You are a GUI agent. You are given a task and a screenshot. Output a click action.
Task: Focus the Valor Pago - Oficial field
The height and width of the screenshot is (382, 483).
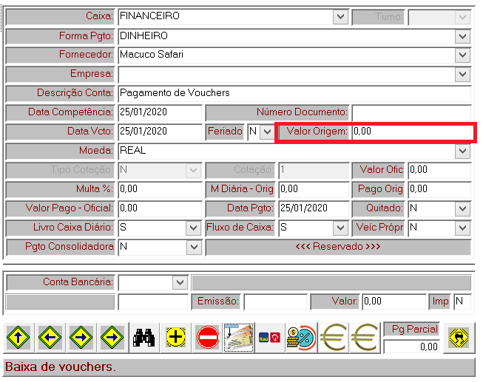pos(160,208)
